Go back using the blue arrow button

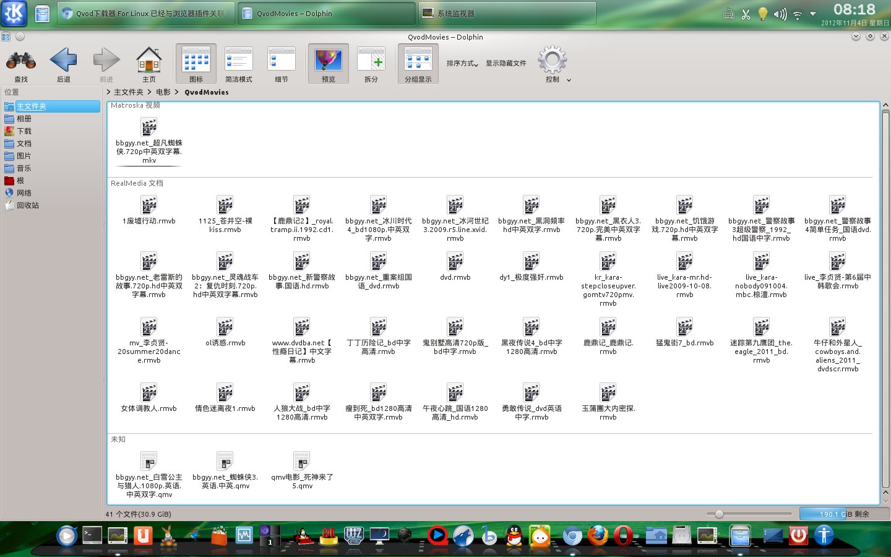pyautogui.click(x=63, y=64)
